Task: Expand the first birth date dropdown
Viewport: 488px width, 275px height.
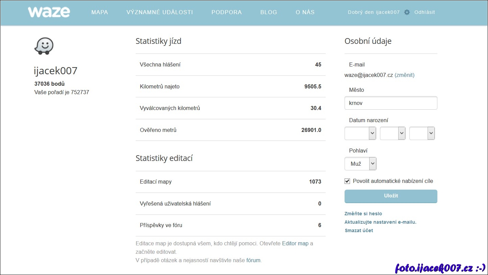Action: pyautogui.click(x=360, y=133)
